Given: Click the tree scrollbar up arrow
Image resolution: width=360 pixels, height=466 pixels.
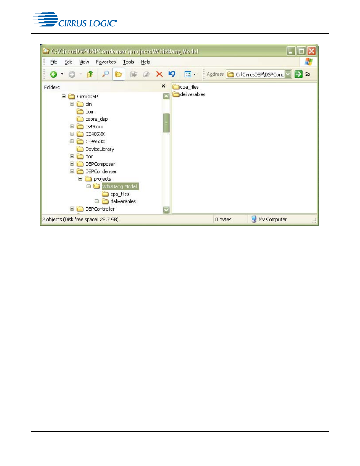Looking at the screenshot, I should (166, 97).
